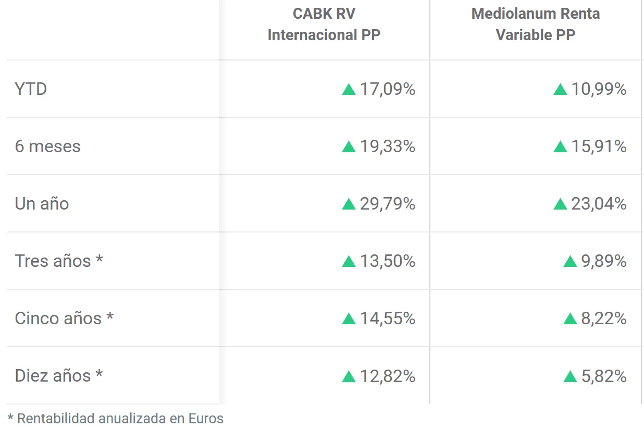Click the green arrow next to 15,91%
The image size is (644, 428).
tap(560, 147)
